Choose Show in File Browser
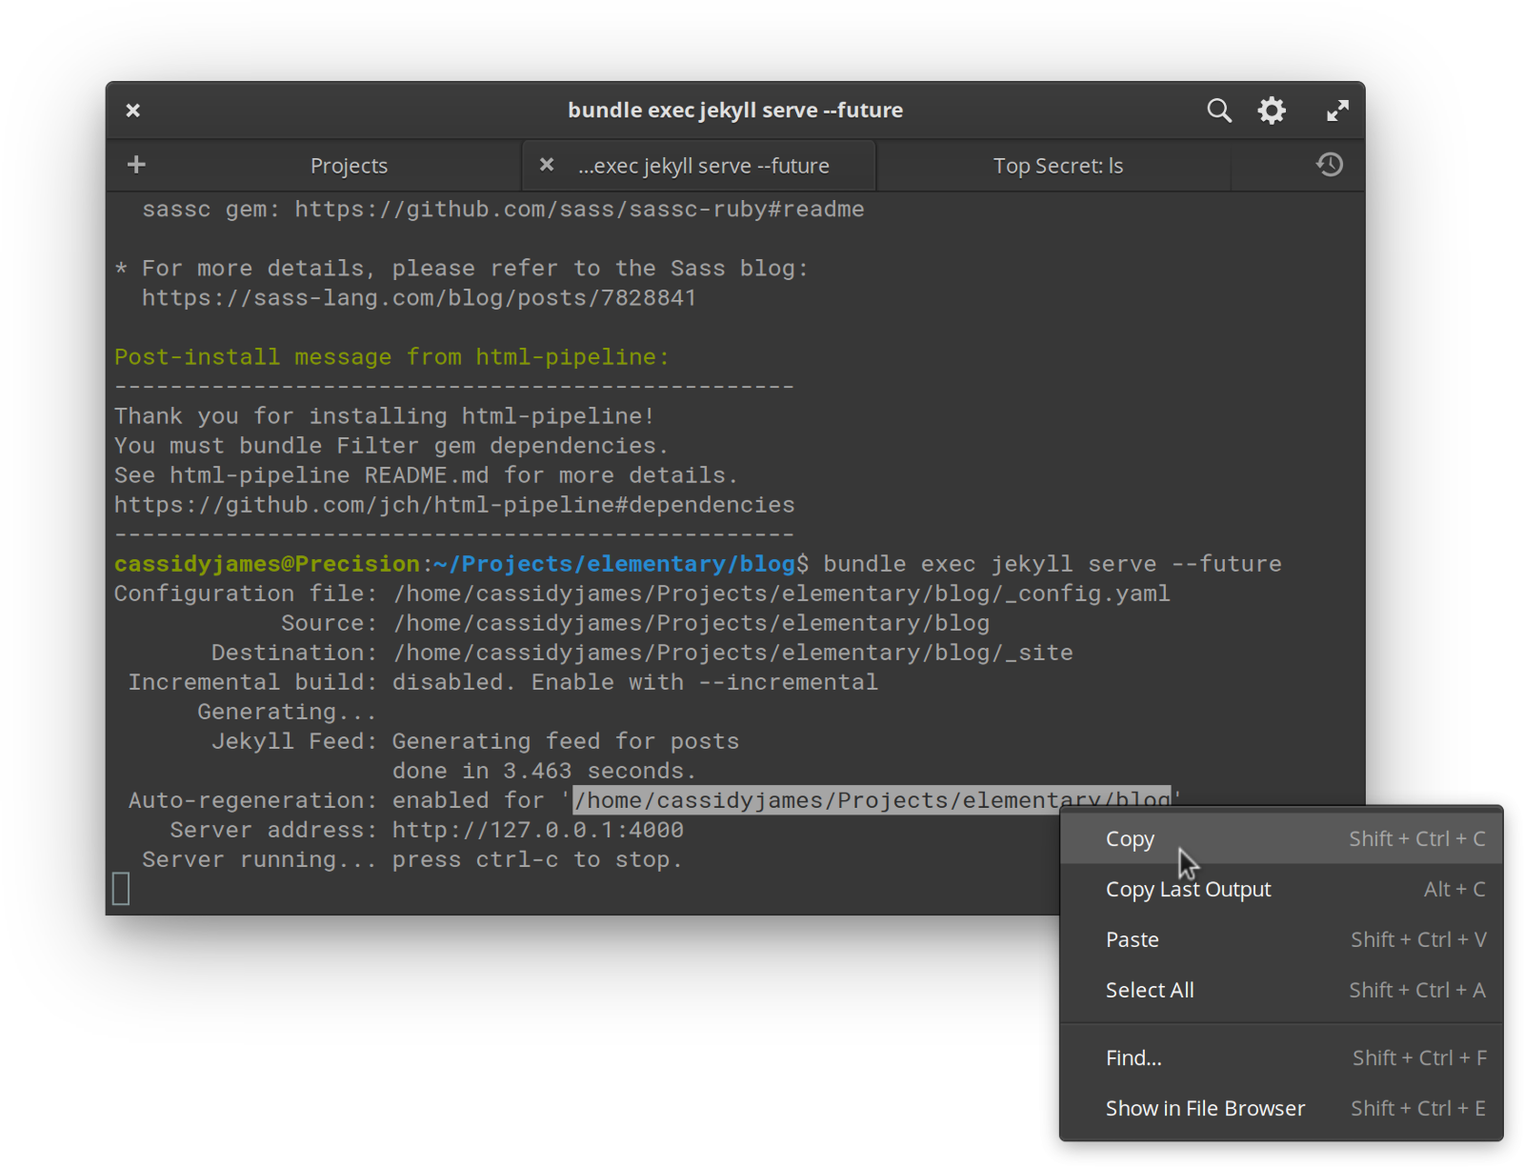Image resolution: width=1524 pixels, height=1167 pixels. click(x=1205, y=1108)
